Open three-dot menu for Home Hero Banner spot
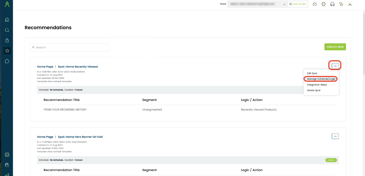 [x=335, y=136]
